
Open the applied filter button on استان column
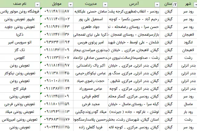pyautogui.click(x=175, y=5)
